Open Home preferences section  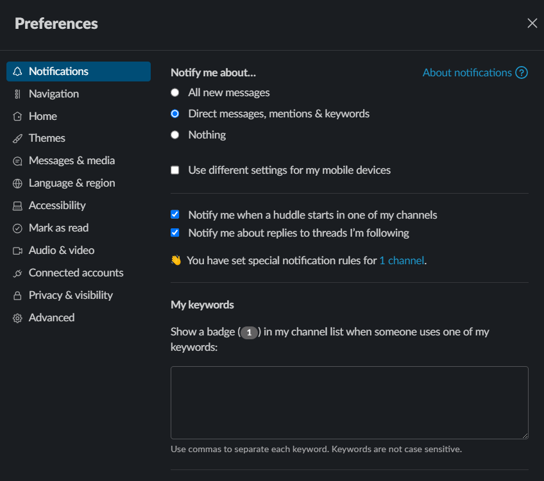[x=78, y=116]
